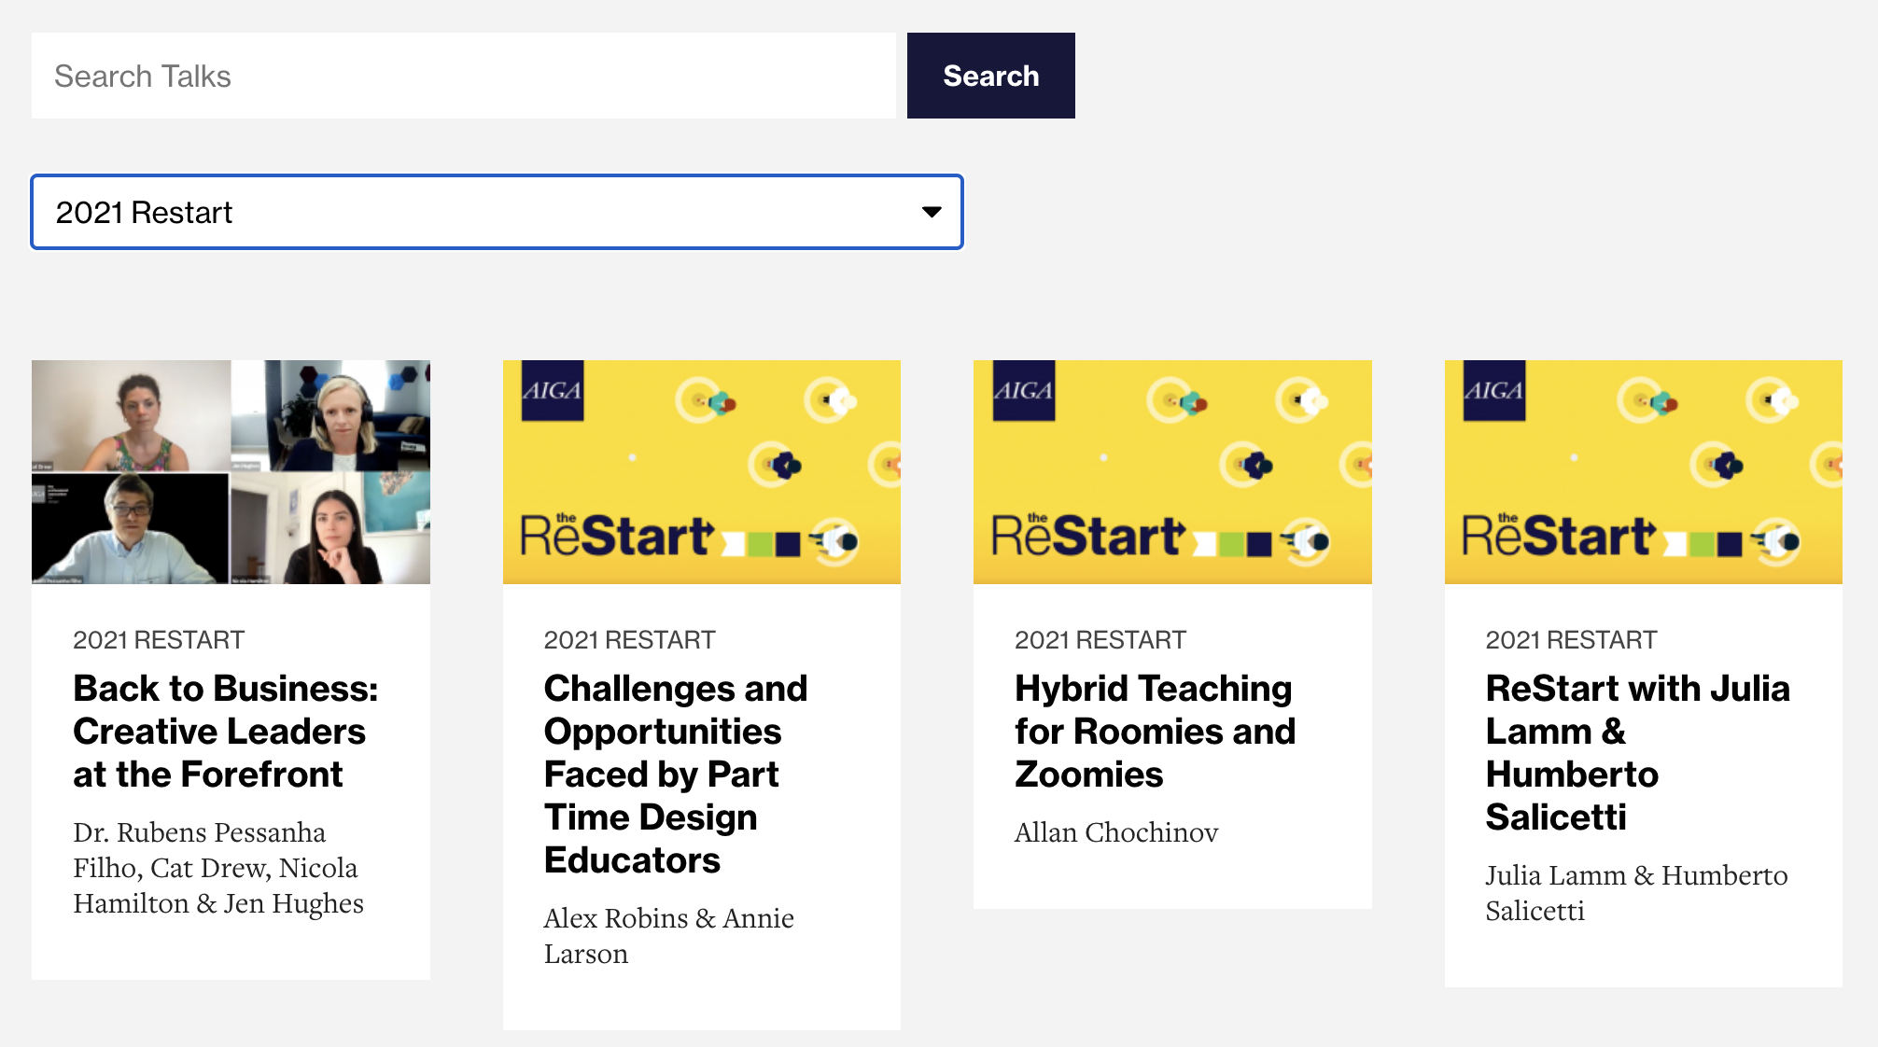Image resolution: width=1878 pixels, height=1047 pixels.
Task: Open Back to Business: Creative Leaders title
Action: tap(225, 732)
